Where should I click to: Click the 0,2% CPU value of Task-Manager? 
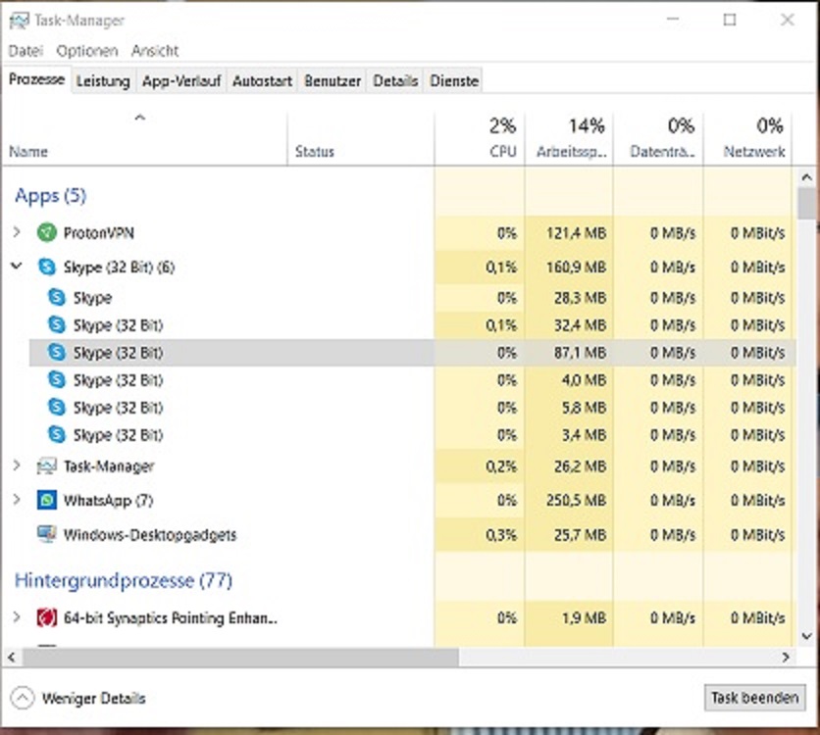tap(501, 465)
